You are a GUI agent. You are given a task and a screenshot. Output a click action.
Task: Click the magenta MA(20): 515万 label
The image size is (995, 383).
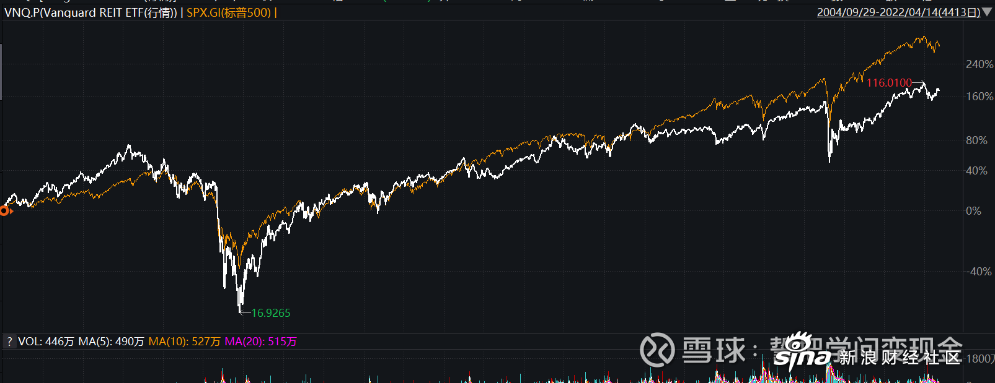click(260, 342)
